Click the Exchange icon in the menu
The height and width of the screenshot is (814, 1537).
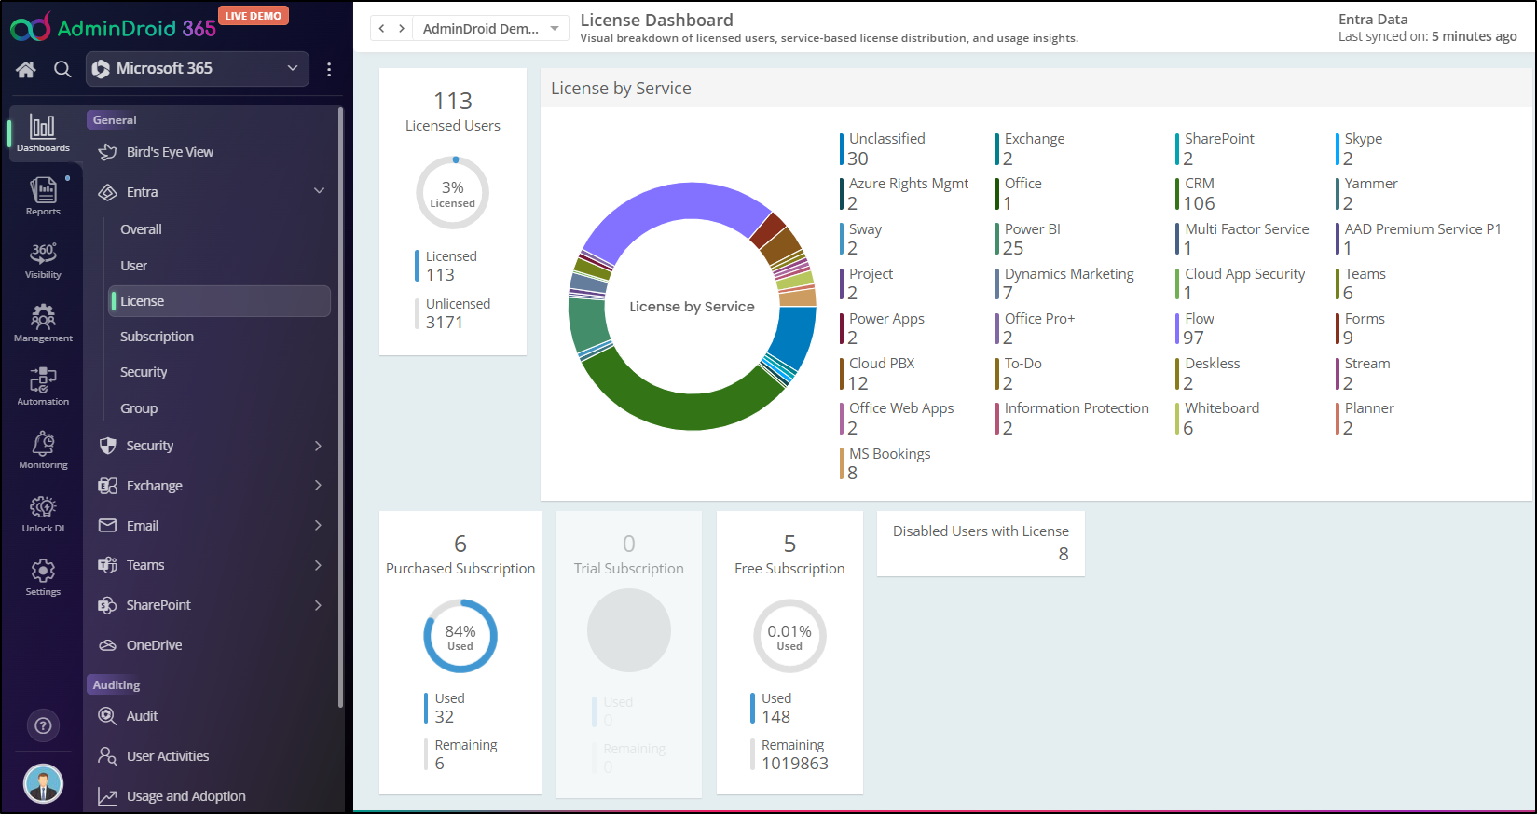(x=108, y=486)
